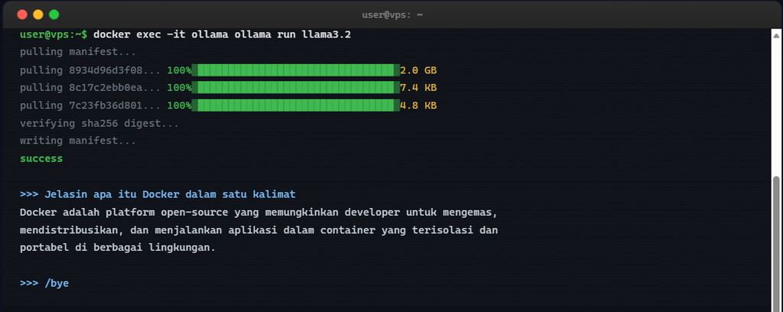Click the yellow minimize window button
Screen dimensions: 783x312
click(38, 15)
